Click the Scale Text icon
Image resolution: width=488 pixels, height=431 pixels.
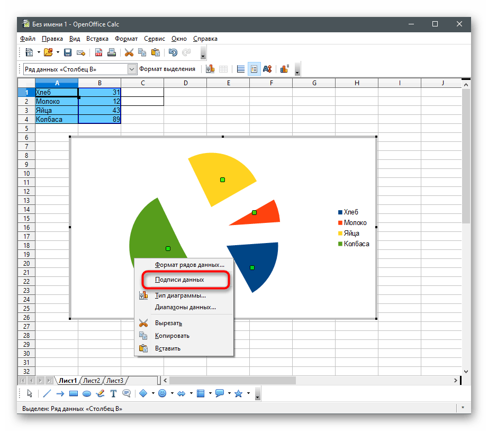point(267,69)
